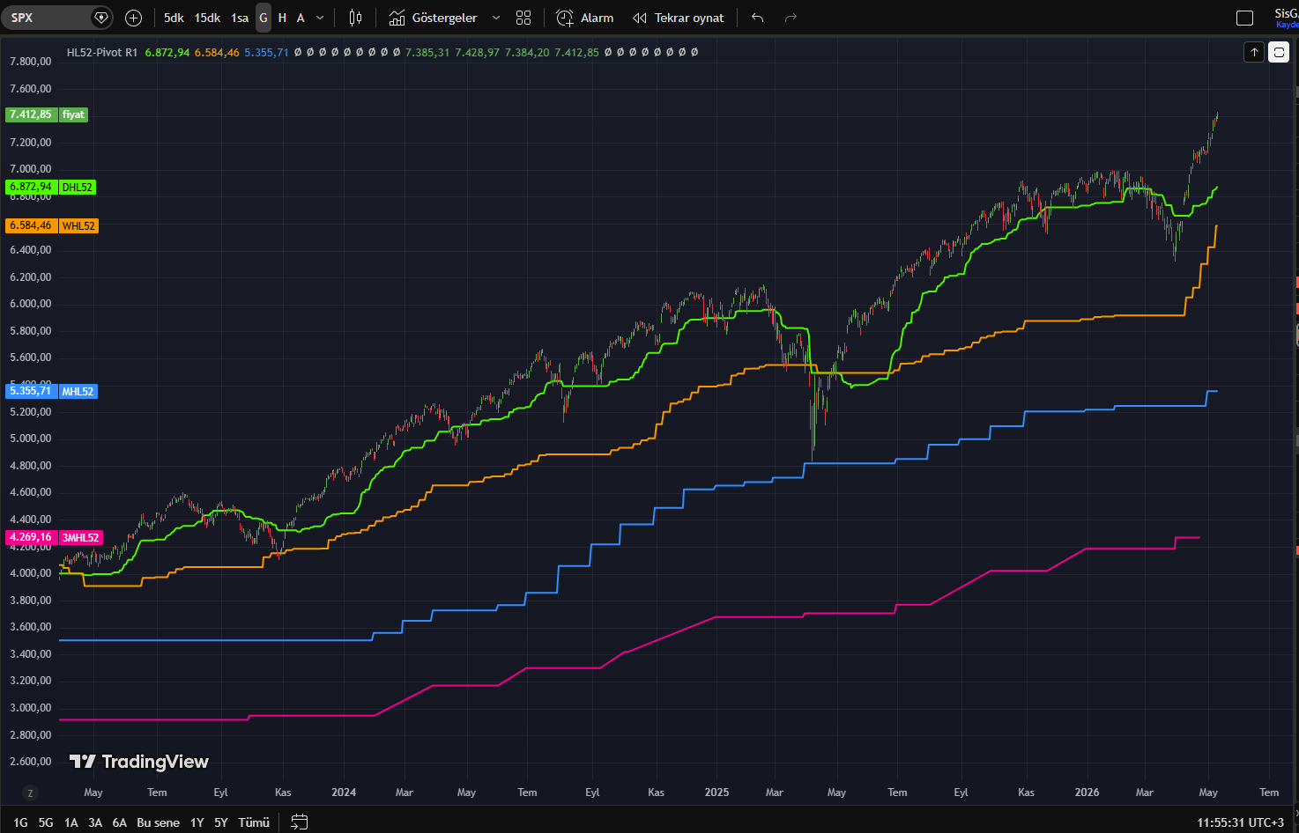Click the pink 3MHL52 4.269,16 label
This screenshot has width=1299, height=833.
[x=55, y=537]
